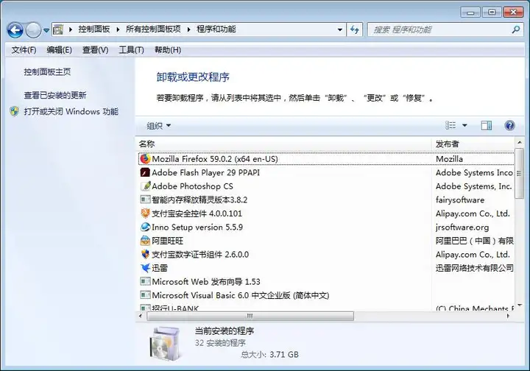Select 智能内存释放精灵版本3.8.2 entry
The width and height of the screenshot is (530, 371).
199,199
